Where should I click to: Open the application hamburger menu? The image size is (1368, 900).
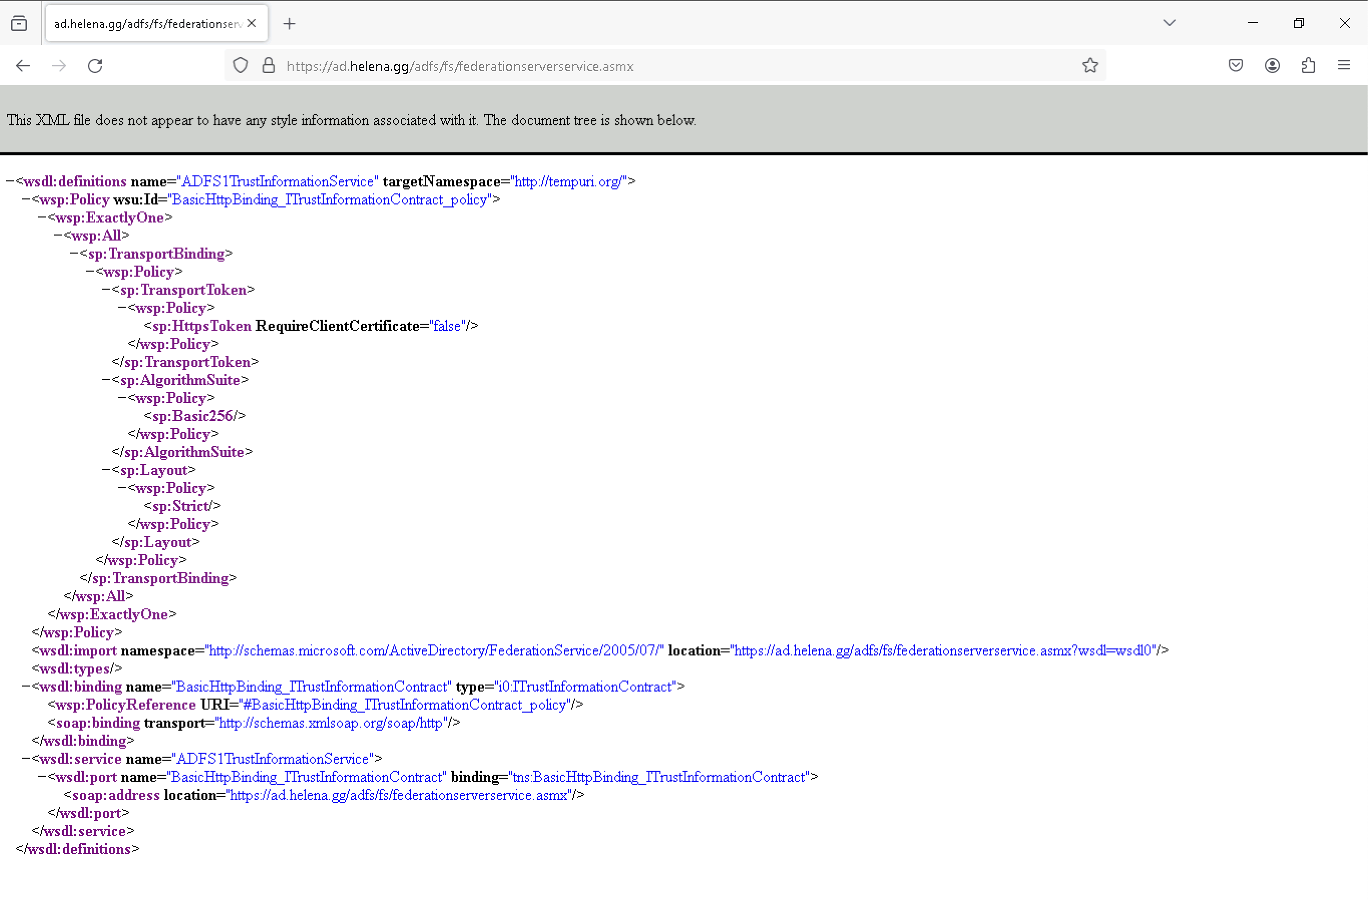pyautogui.click(x=1344, y=66)
